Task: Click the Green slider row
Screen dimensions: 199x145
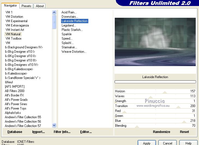Action: tap(155, 116)
